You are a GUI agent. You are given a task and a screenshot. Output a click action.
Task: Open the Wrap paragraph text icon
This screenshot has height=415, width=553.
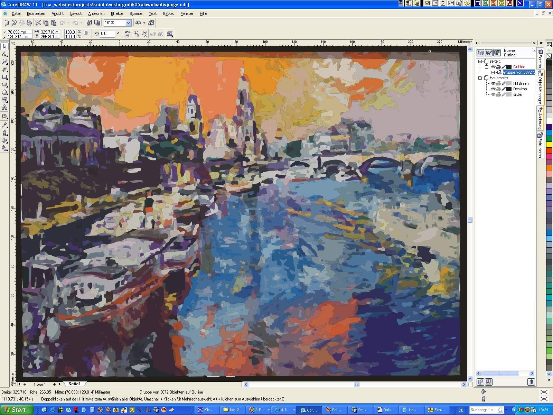[x=170, y=34]
